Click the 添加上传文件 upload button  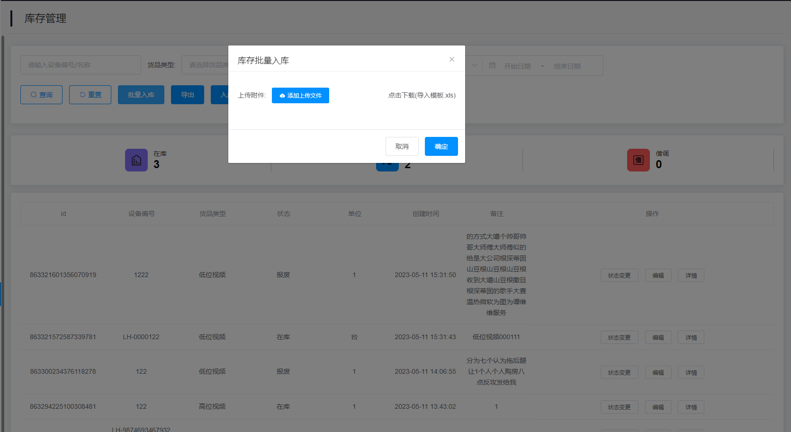pyautogui.click(x=300, y=95)
